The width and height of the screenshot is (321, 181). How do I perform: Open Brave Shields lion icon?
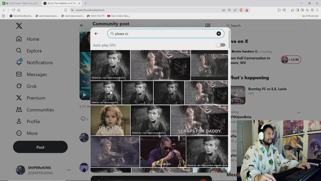click(x=241, y=10)
